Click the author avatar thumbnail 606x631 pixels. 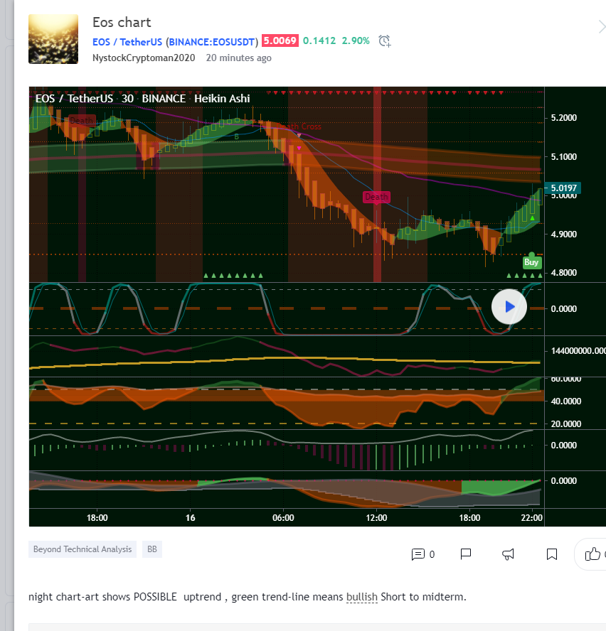click(53, 39)
